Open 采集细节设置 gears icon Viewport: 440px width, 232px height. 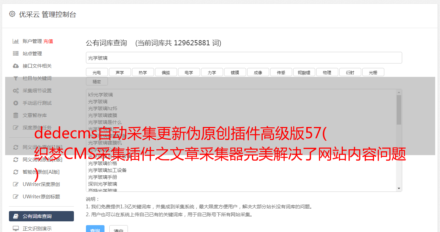[x=15, y=91]
